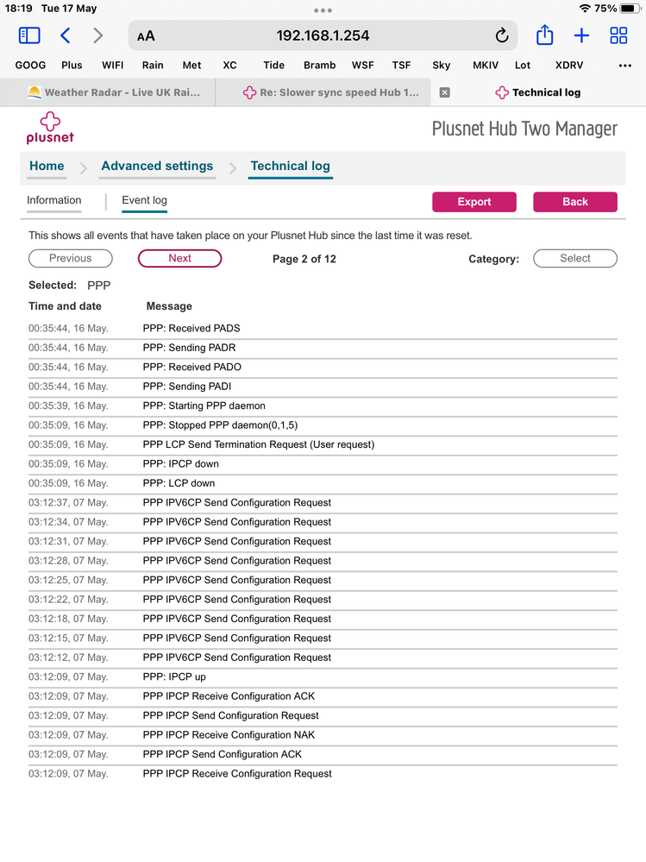646x862 pixels.
Task: Open a new tab with plus icon
Action: [581, 35]
